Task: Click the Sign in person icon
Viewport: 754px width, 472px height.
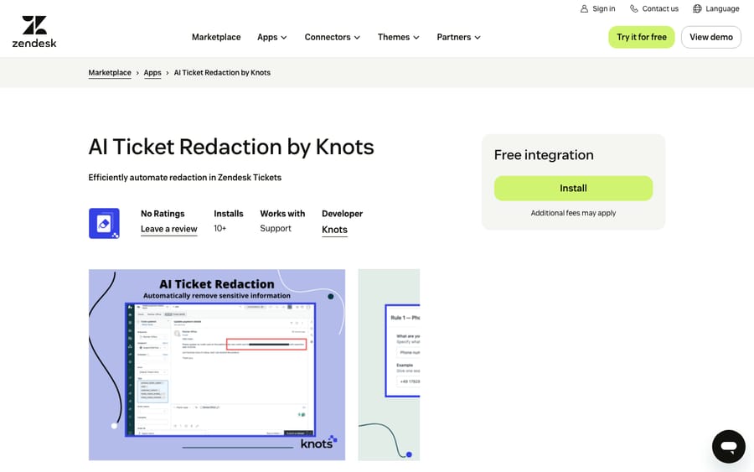Action: pos(584,8)
